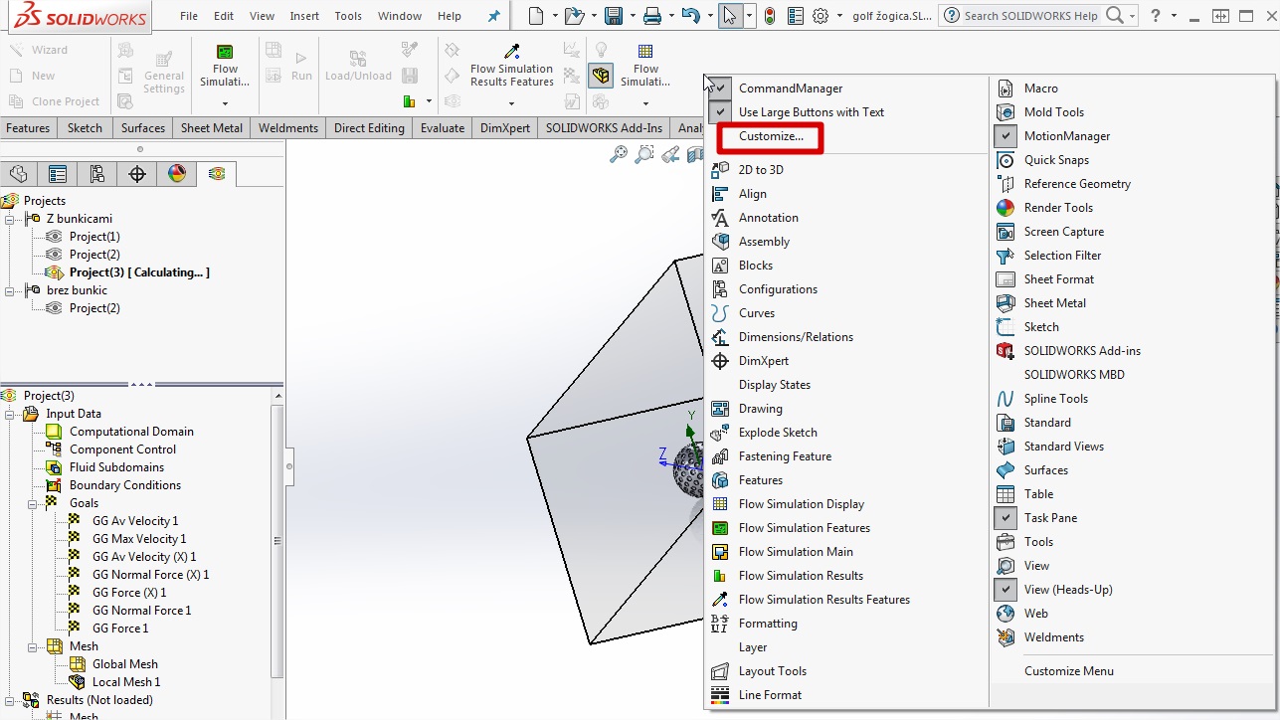Open the DisplayManager color-wheel tab
Image resolution: width=1280 pixels, height=720 pixels.
176,174
